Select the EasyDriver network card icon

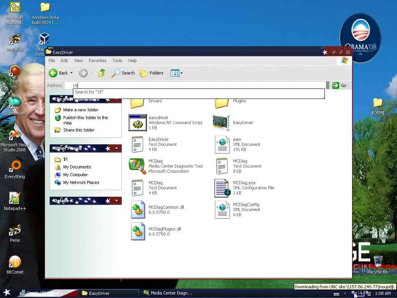[x=221, y=123]
